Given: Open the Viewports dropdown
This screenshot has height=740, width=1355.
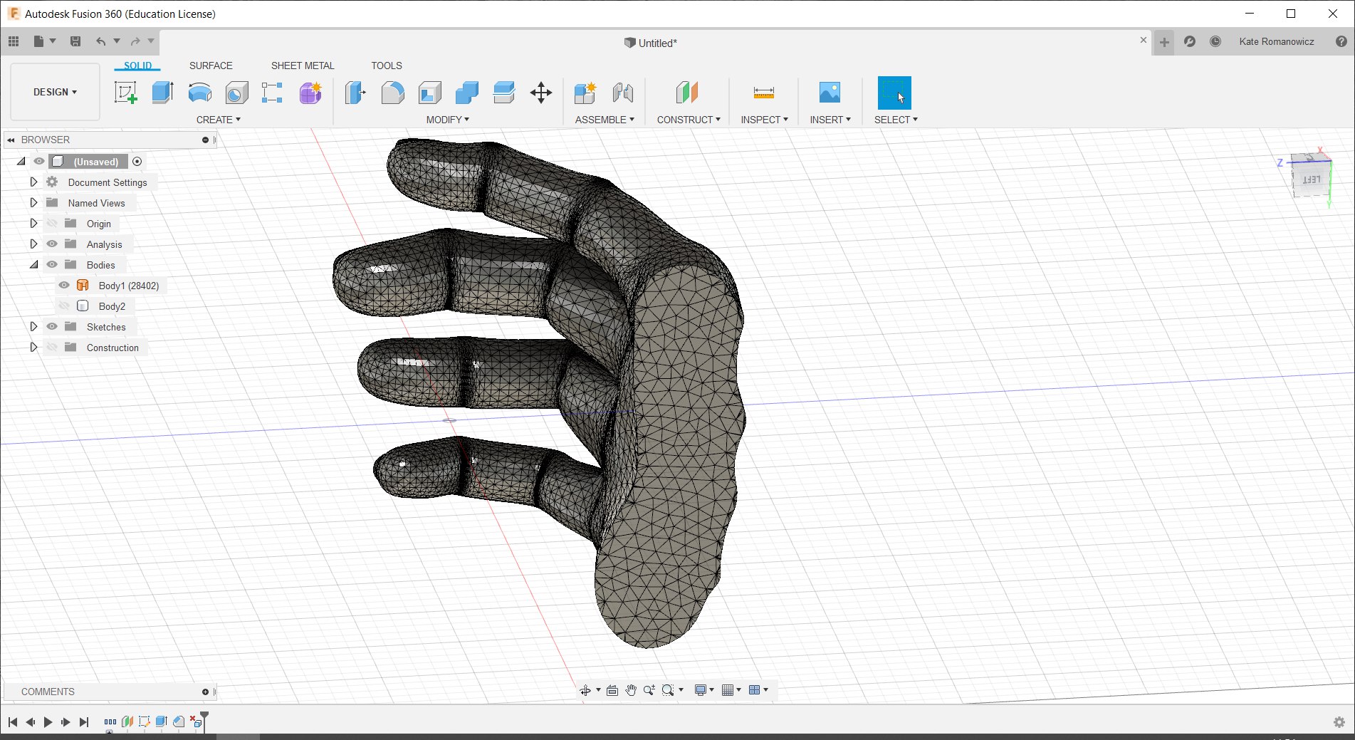Looking at the screenshot, I should (758, 690).
